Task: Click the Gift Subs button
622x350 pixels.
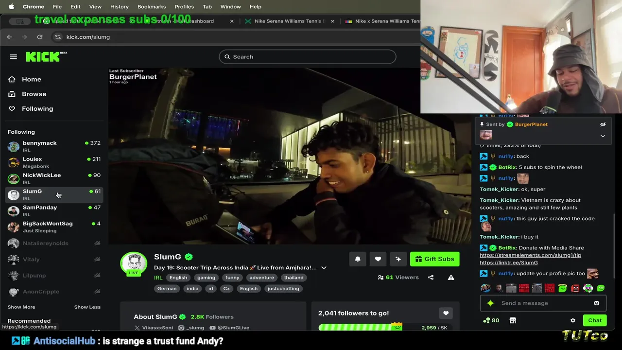Action: coord(435,259)
